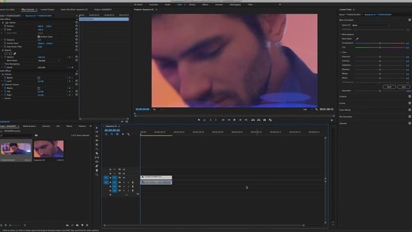Click Step Forward one frame button
The height and width of the screenshot is (232, 412).
(x=240, y=120)
